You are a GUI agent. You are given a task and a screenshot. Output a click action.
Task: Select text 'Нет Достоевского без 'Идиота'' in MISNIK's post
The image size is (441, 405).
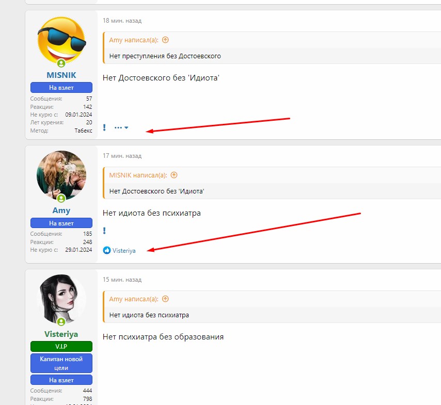(x=161, y=77)
